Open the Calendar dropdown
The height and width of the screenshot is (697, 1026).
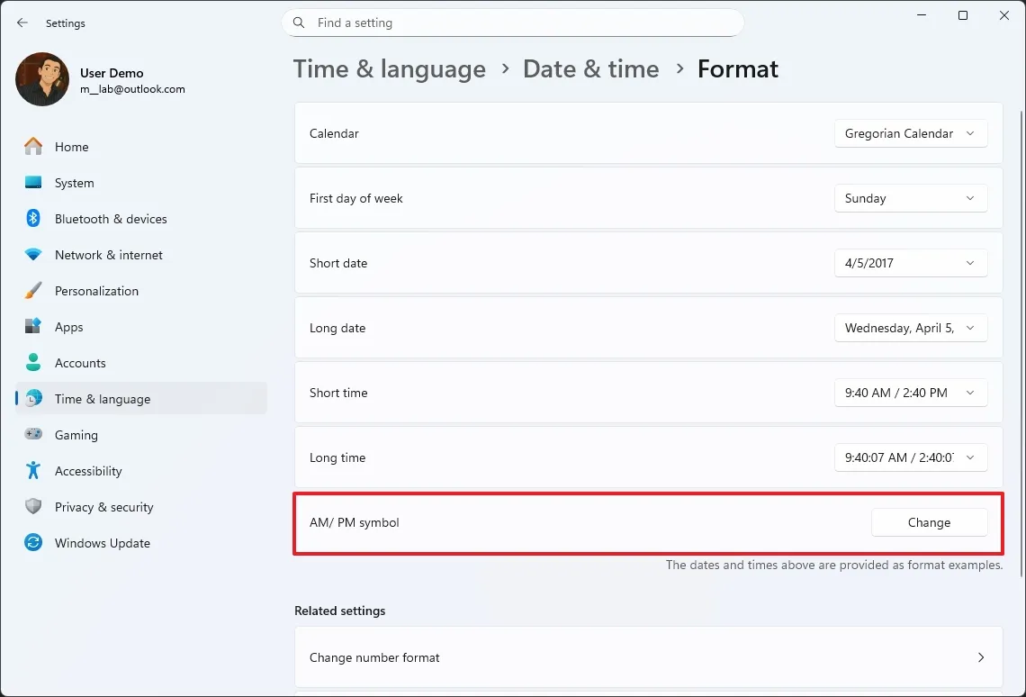click(911, 132)
